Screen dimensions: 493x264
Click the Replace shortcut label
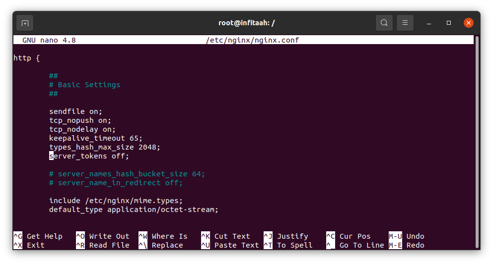[x=167, y=245]
